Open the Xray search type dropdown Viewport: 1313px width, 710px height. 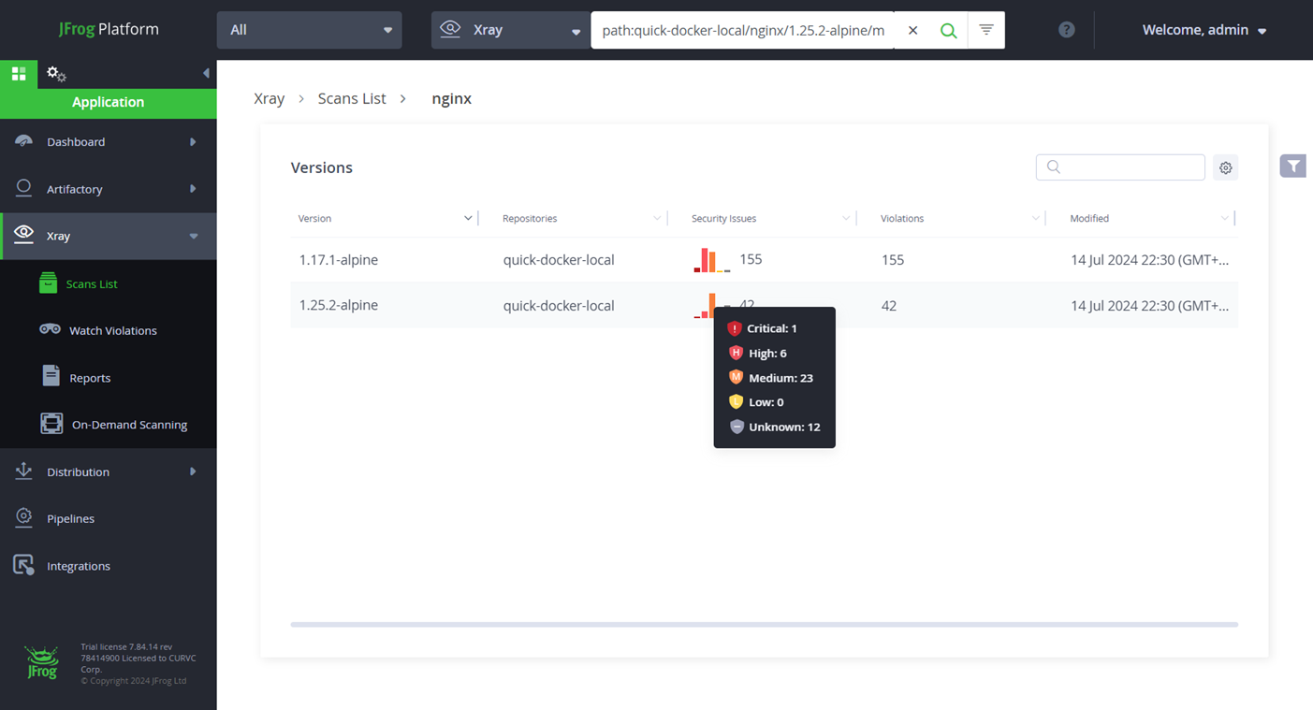510,30
